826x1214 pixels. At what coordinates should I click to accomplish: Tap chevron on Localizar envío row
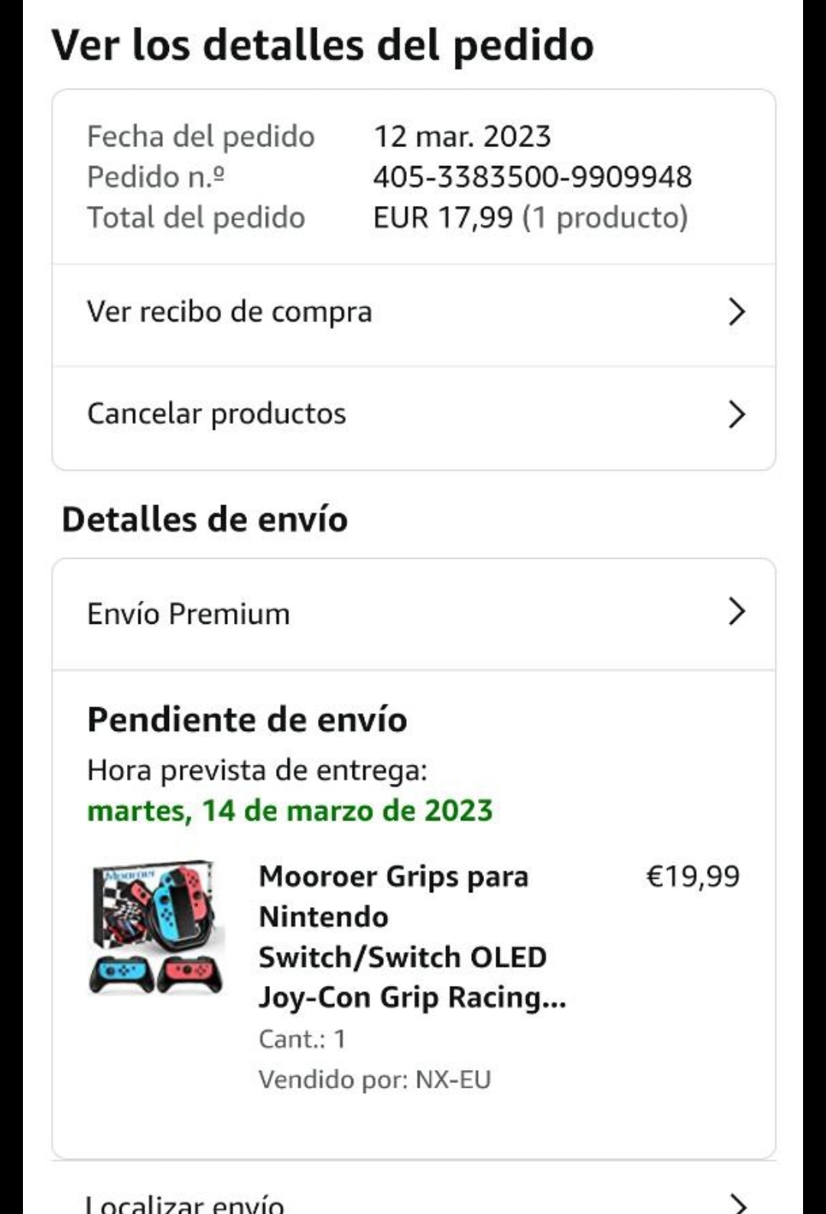(x=736, y=1203)
